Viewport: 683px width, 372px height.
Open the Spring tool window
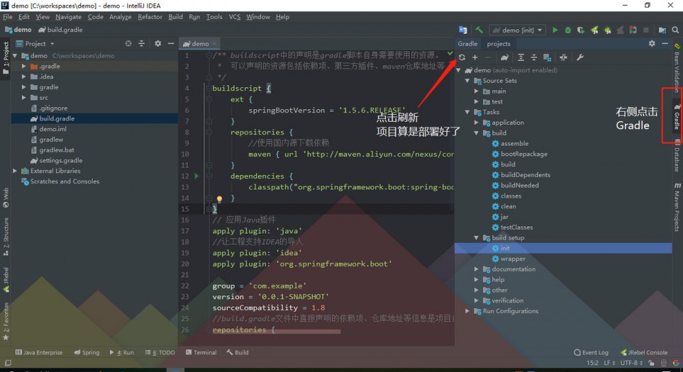(87, 352)
